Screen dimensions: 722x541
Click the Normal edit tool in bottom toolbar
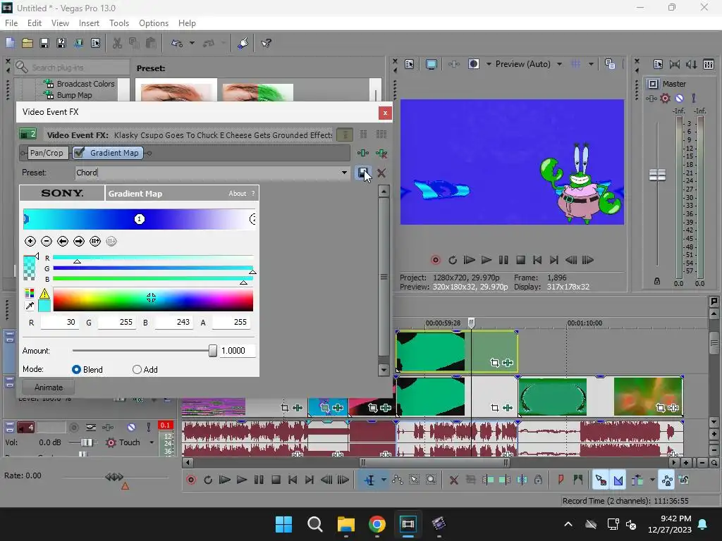[x=369, y=480]
